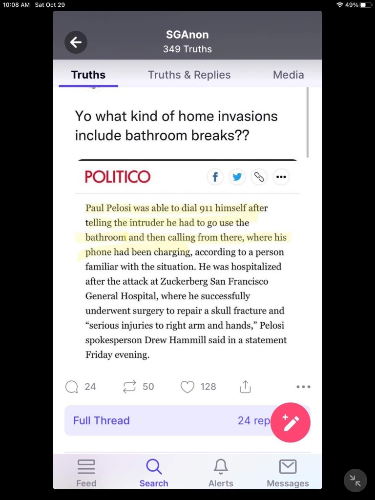Screen dimensions: 375x500
Task: Collapse the fullscreen image view
Action: pos(355,480)
